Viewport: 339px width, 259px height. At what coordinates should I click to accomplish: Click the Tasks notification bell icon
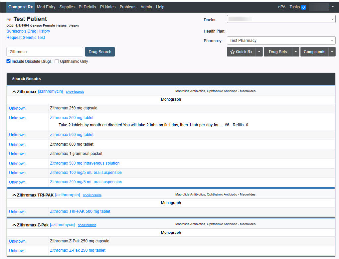[x=303, y=7]
